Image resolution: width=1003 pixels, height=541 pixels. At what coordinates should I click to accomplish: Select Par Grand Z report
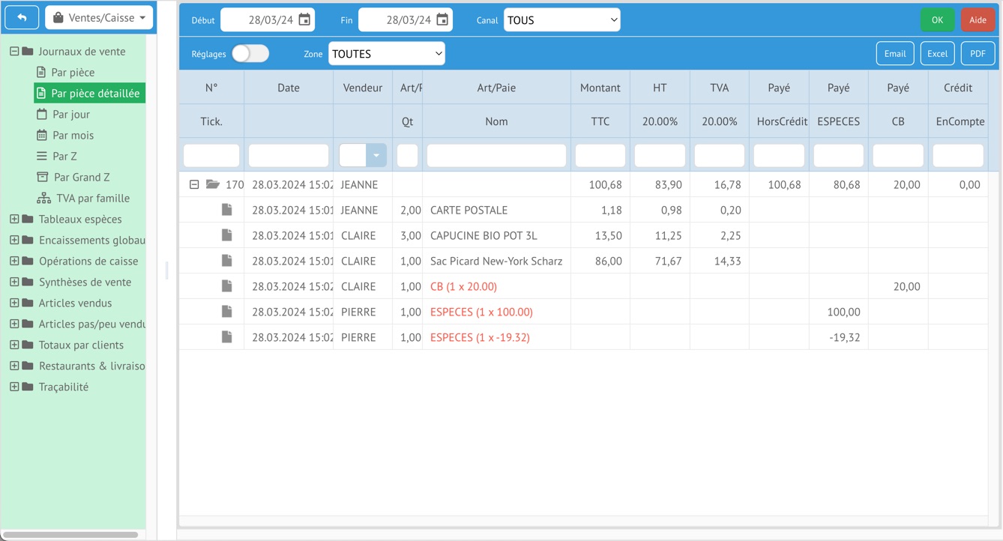pos(81,178)
